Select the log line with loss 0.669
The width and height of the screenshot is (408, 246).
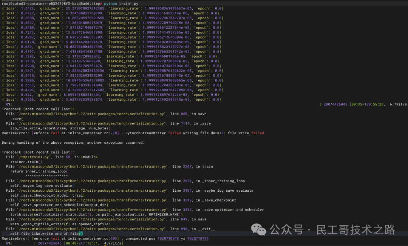[111, 47]
